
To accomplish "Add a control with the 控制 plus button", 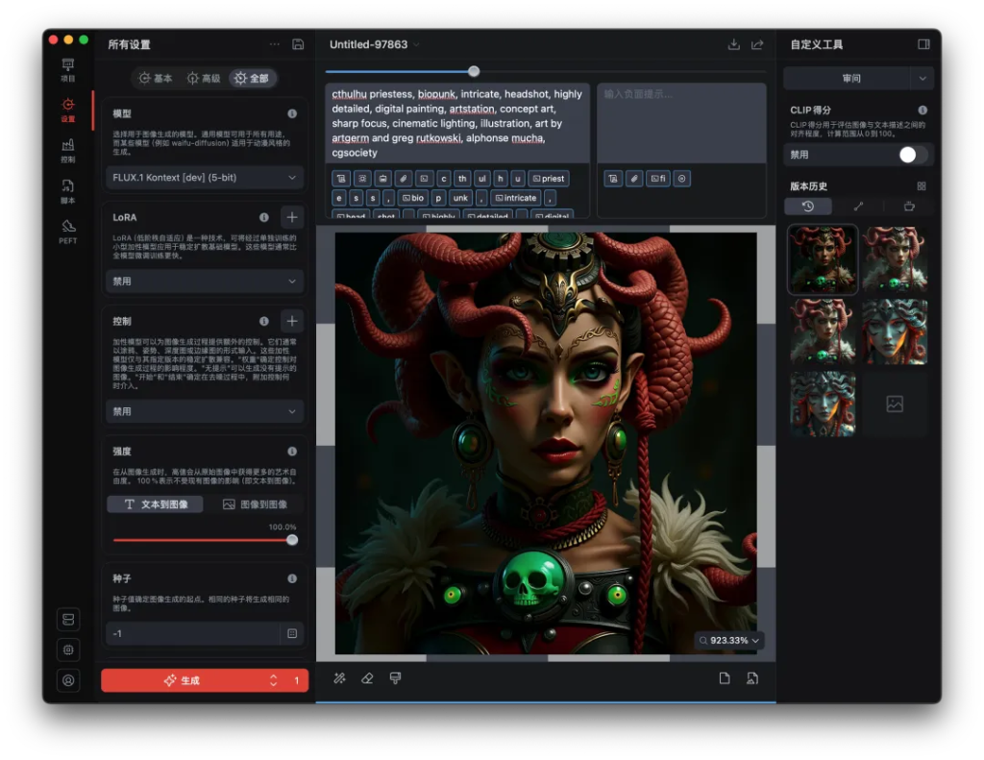I will [x=292, y=321].
